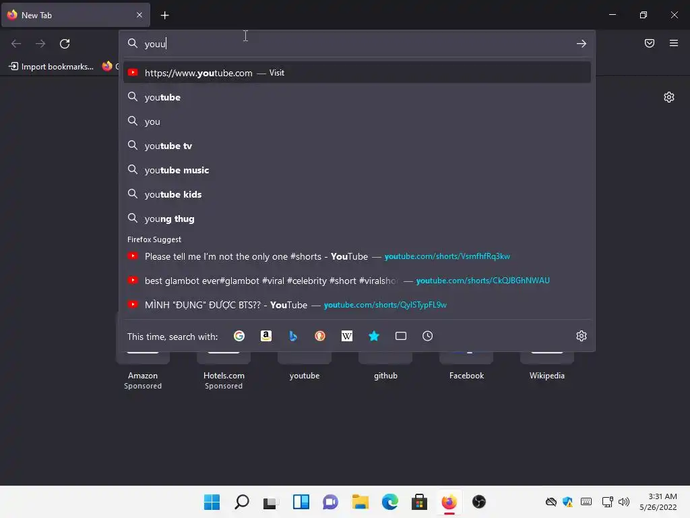
Task: Search this time with Google icon
Action: point(239,336)
